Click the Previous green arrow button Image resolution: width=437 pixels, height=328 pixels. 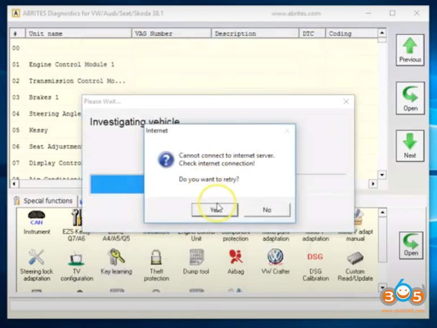[x=410, y=50]
